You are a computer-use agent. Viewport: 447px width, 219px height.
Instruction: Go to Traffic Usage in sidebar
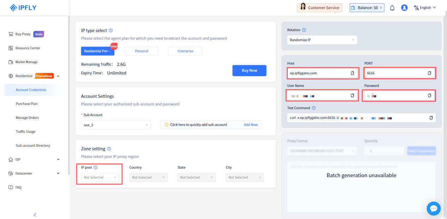pyautogui.click(x=25, y=132)
